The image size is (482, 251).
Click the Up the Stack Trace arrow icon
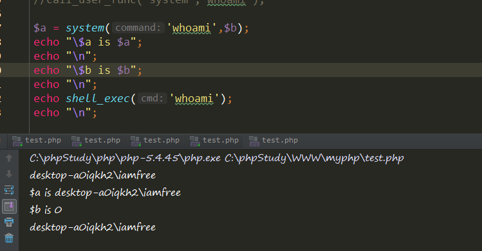[x=9, y=158]
